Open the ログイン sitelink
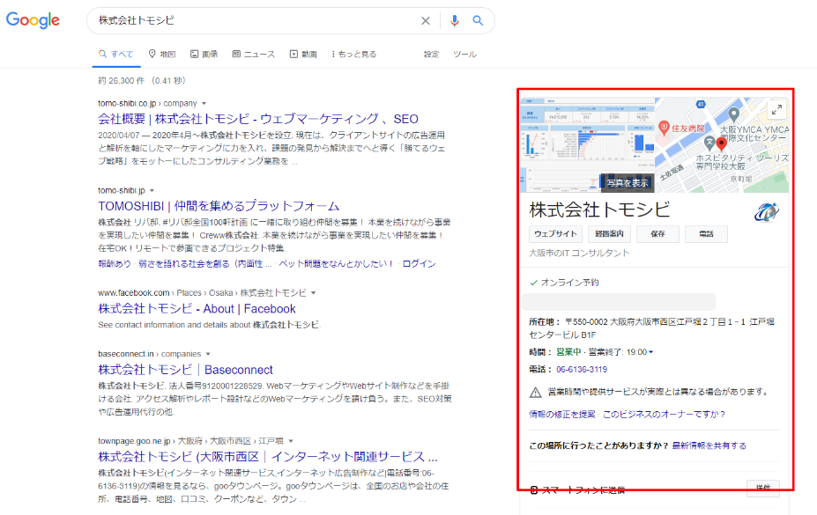The width and height of the screenshot is (817, 515). pos(419,264)
